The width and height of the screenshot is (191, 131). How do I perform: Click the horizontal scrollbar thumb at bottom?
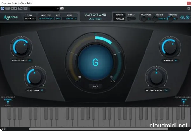click(x=99, y=129)
